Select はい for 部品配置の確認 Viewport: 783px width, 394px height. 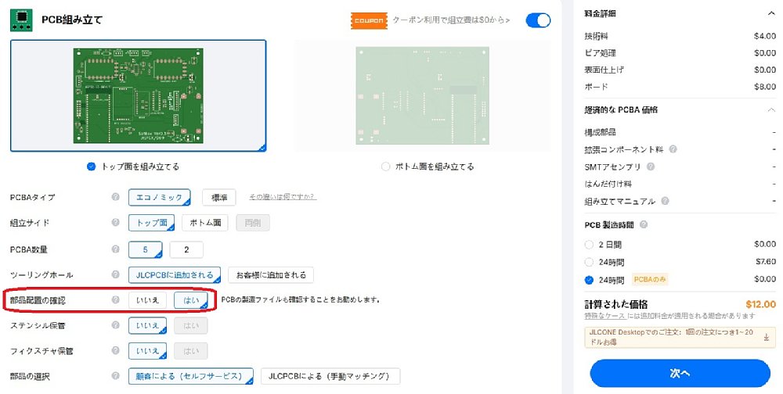[191, 300]
